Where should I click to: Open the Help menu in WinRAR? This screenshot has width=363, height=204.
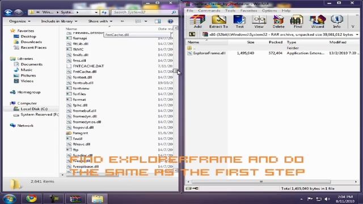286,11
